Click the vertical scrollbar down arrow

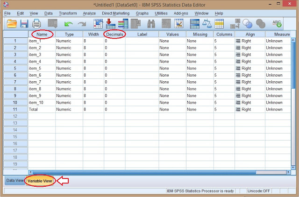click(x=293, y=168)
